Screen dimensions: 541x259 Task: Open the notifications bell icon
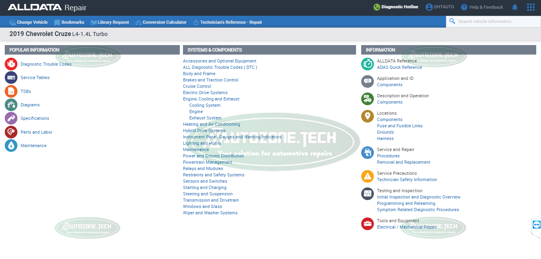515,7
